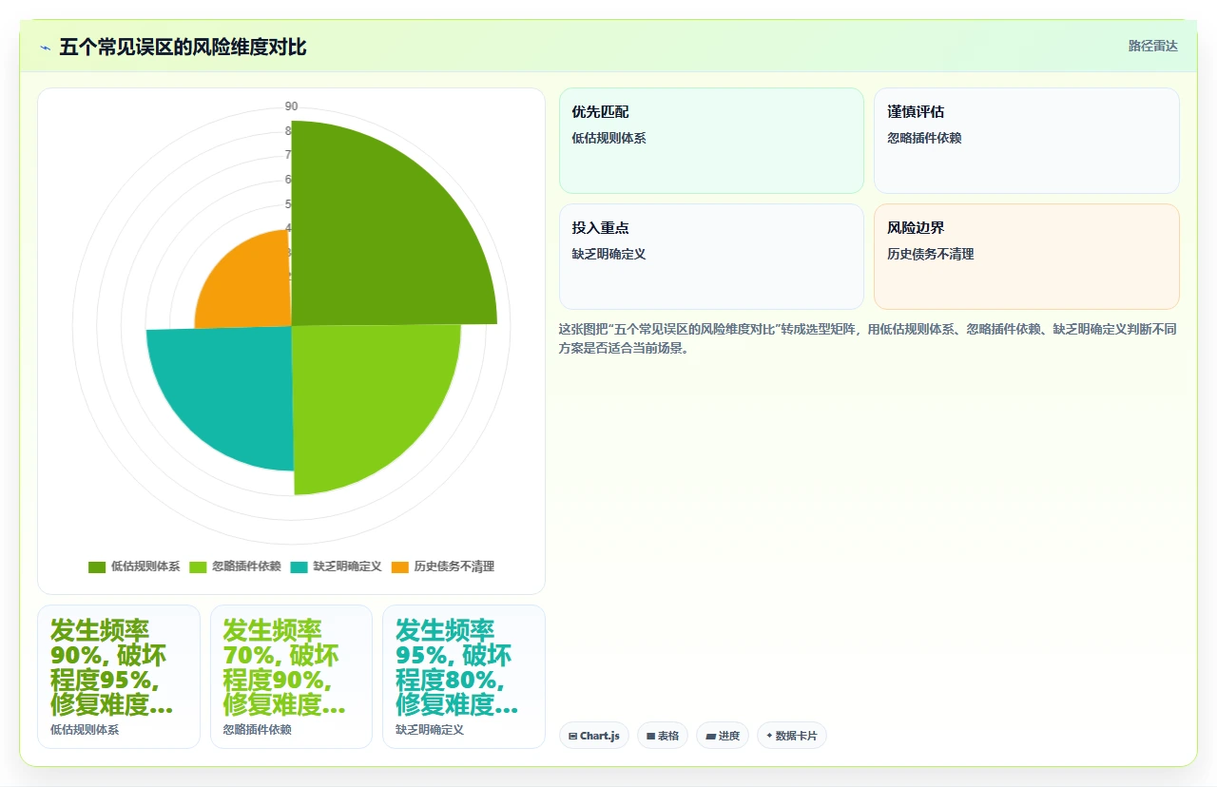Toggle the 历史债务不清理 legend swatch

tap(400, 566)
